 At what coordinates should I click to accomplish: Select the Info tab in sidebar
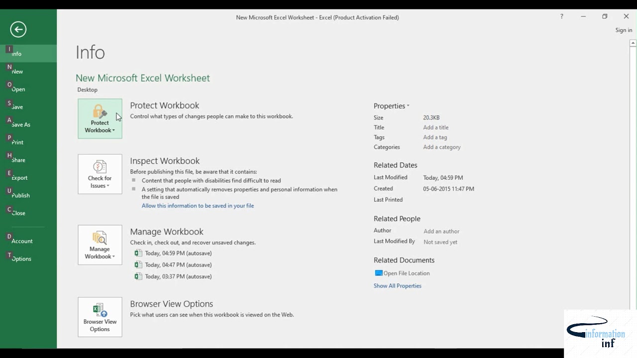(28, 54)
